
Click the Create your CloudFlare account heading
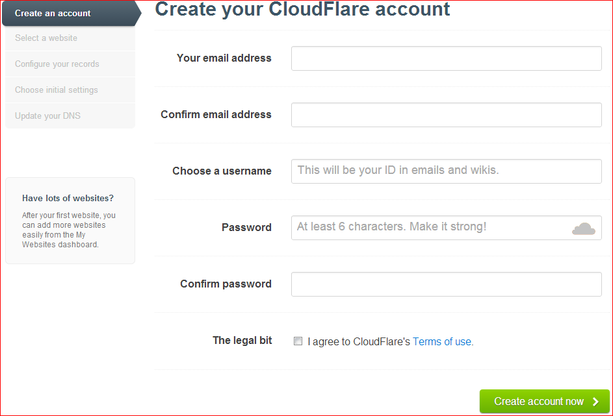(302, 10)
